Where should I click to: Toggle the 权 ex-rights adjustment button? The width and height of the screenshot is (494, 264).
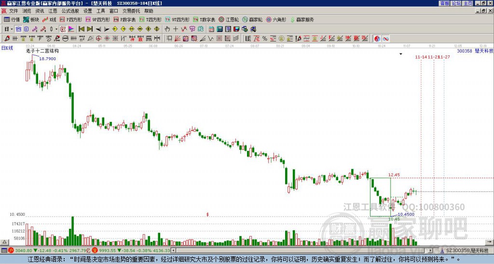coord(63,29)
